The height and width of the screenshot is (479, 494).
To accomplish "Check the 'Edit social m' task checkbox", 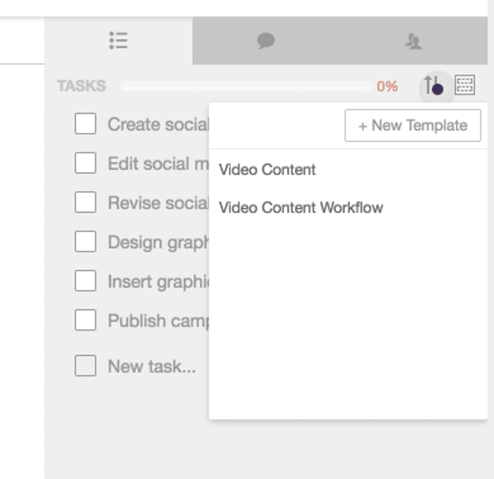I will [x=85, y=163].
